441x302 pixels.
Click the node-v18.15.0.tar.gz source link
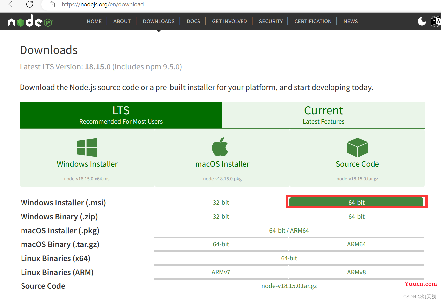coord(289,286)
